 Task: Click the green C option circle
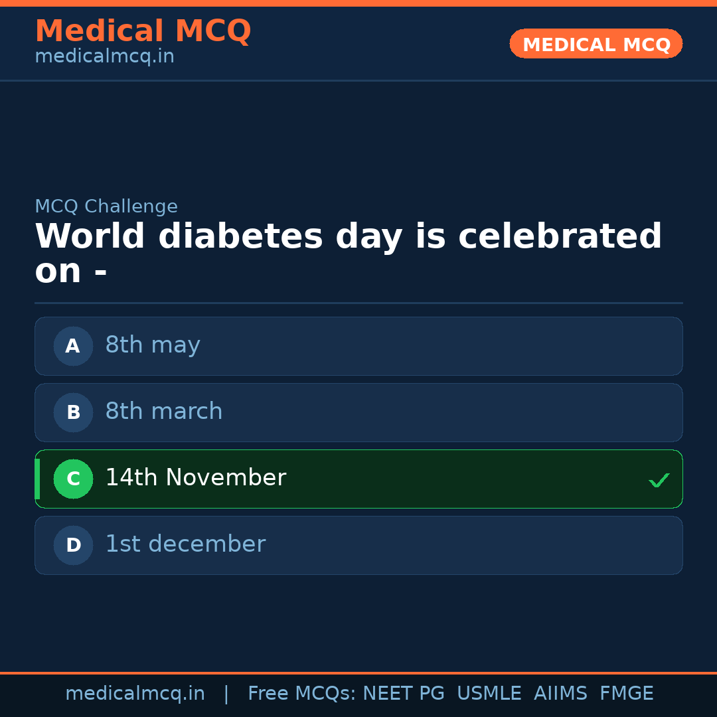73,479
